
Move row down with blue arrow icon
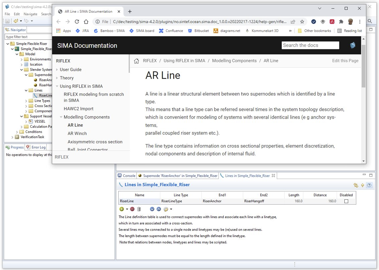click(152, 209)
